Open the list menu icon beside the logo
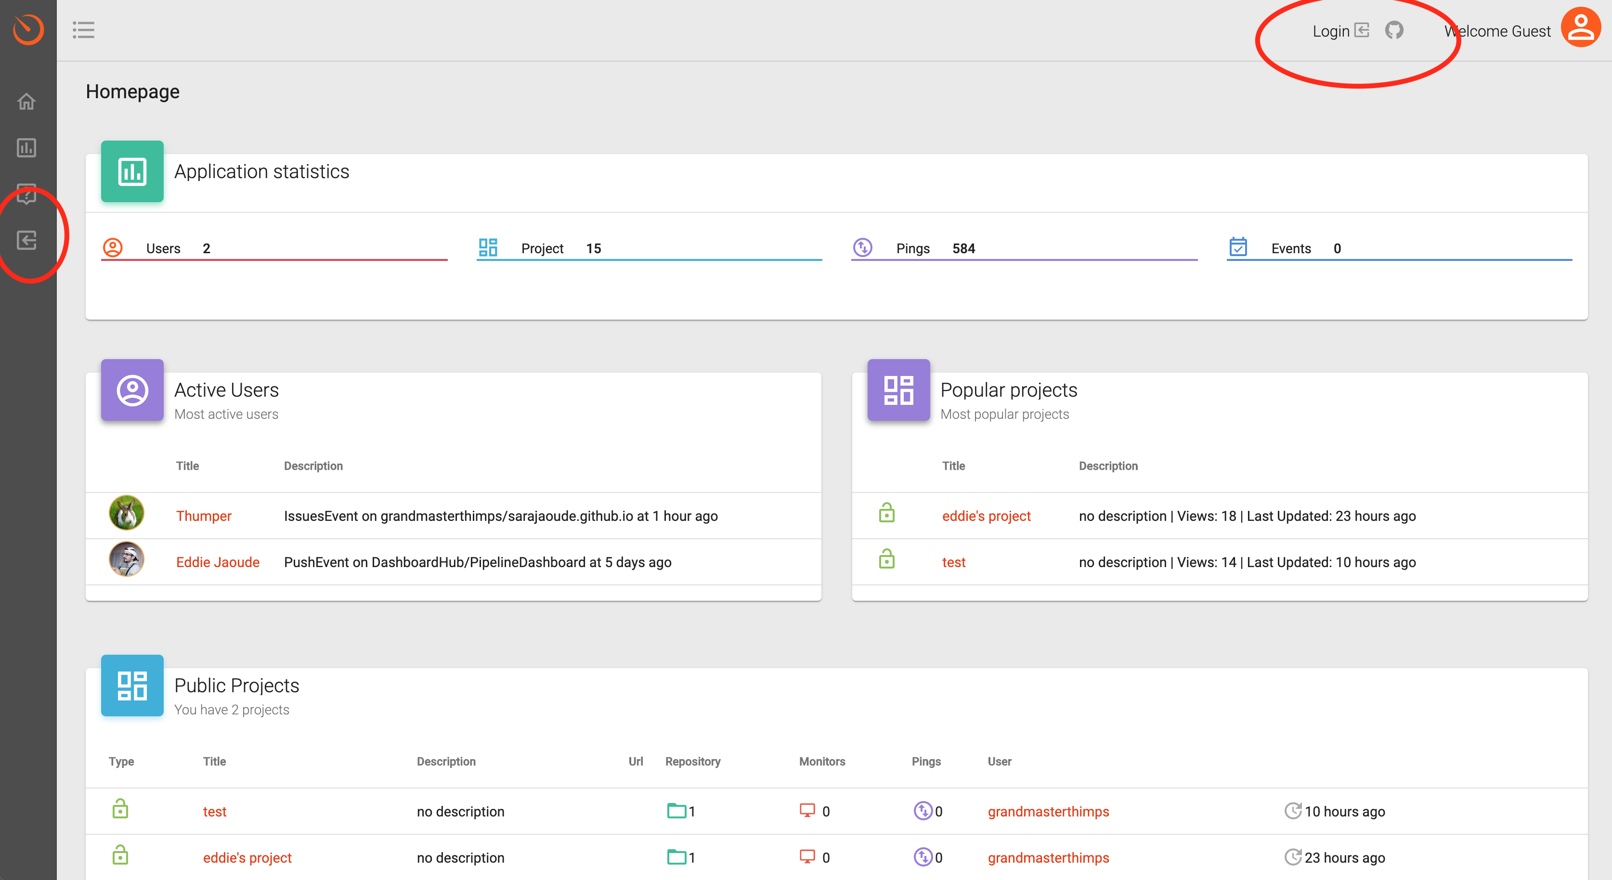Screen dimensions: 1612x880 click(x=84, y=29)
